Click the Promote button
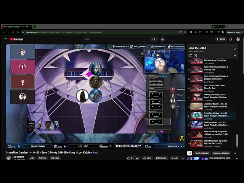The width and height of the screenshot is (244, 183). coord(161,158)
